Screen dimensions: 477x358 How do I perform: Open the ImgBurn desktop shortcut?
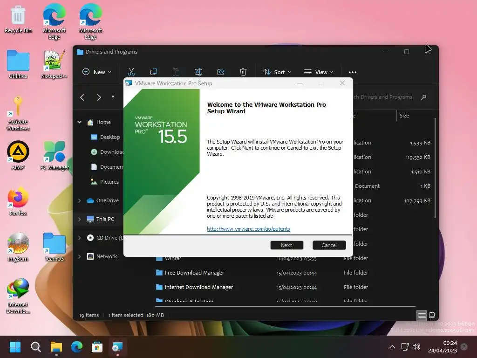click(18, 247)
